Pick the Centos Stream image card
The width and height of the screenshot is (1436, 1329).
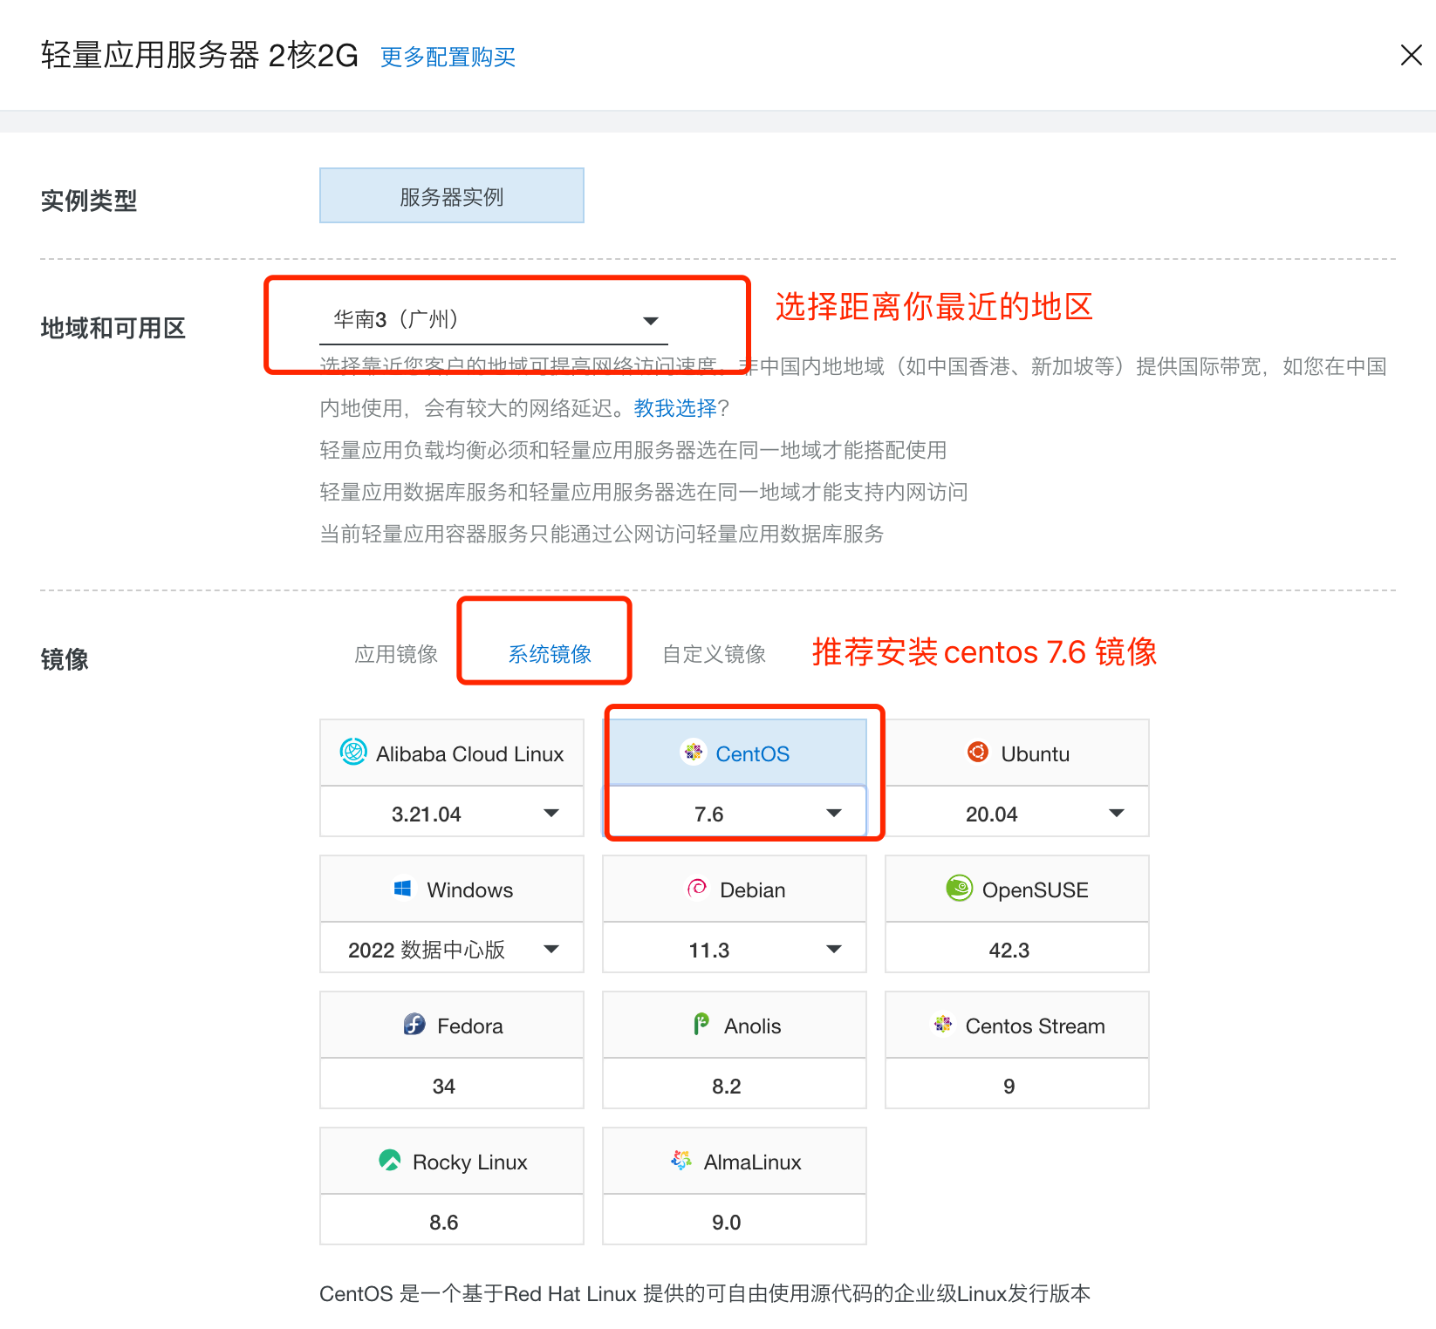(1017, 1025)
